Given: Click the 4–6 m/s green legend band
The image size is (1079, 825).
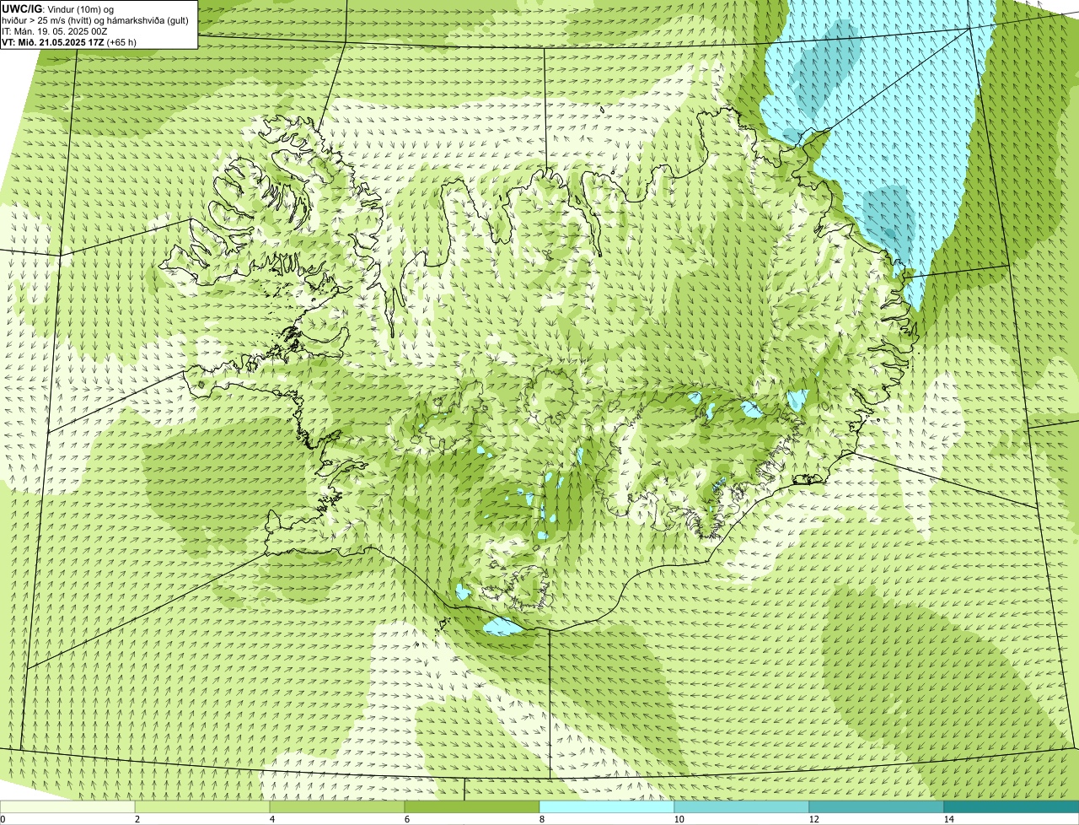Looking at the screenshot, I should point(337,806).
